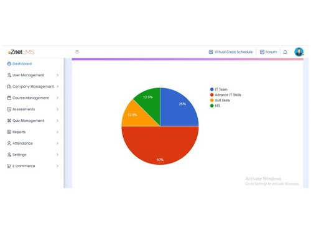Click 'IT Team' legend text
311x233 pixels.
click(x=221, y=89)
